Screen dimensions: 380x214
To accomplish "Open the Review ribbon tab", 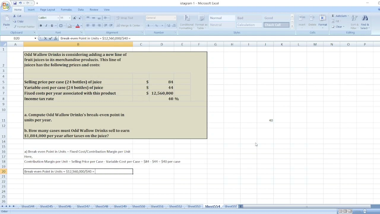I will pyautogui.click(x=94, y=10).
